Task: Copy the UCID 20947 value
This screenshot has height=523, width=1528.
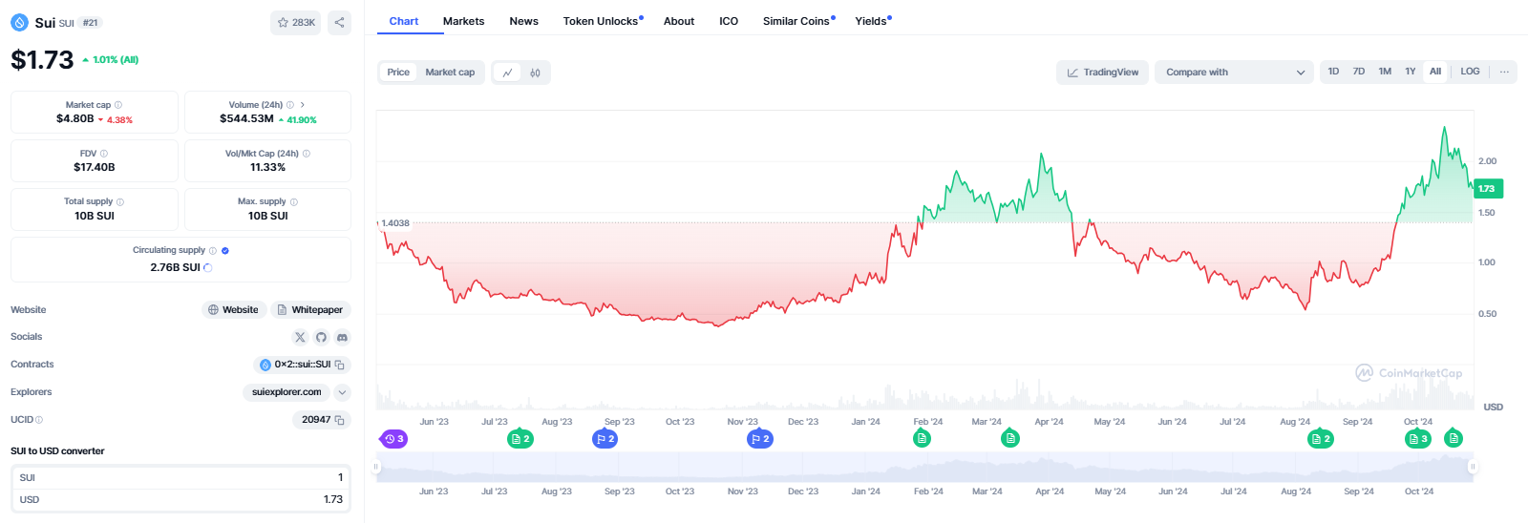Action: pos(339,420)
